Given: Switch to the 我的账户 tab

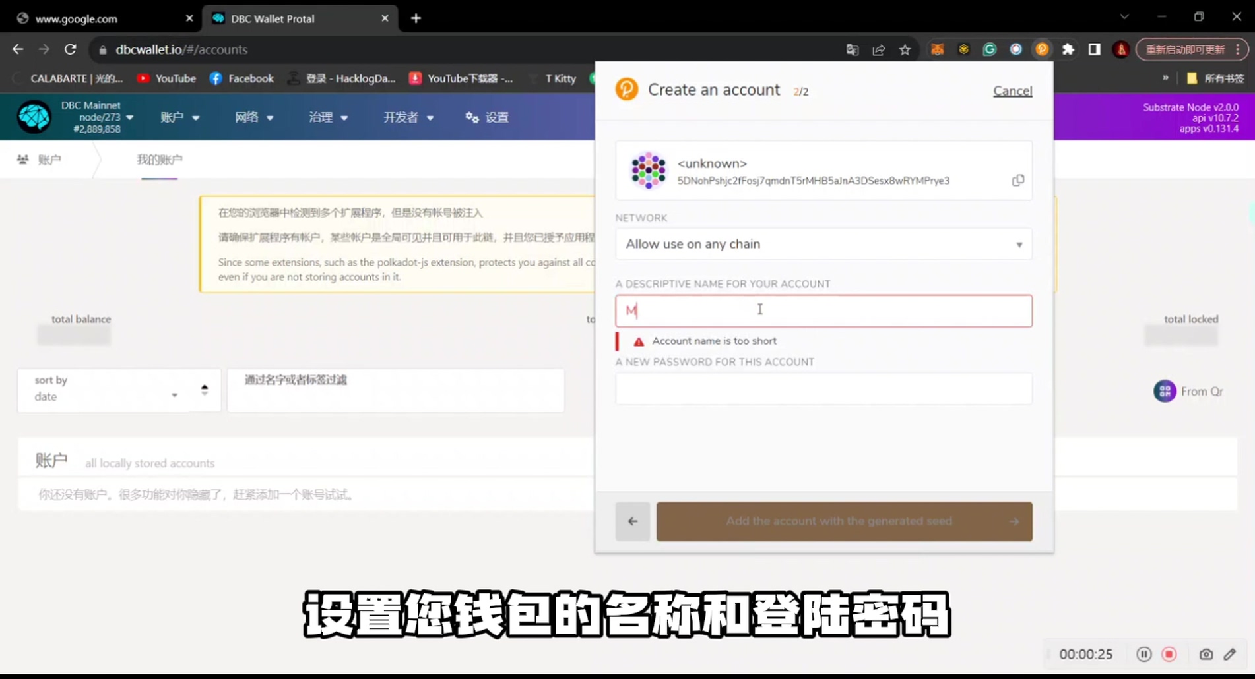Looking at the screenshot, I should coord(159,160).
